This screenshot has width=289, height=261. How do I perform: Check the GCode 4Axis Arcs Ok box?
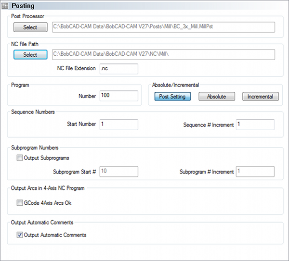pos(19,203)
